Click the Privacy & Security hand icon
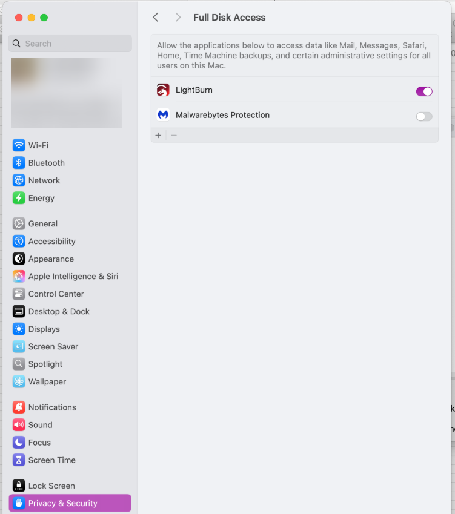This screenshot has width=455, height=514. [x=19, y=503]
